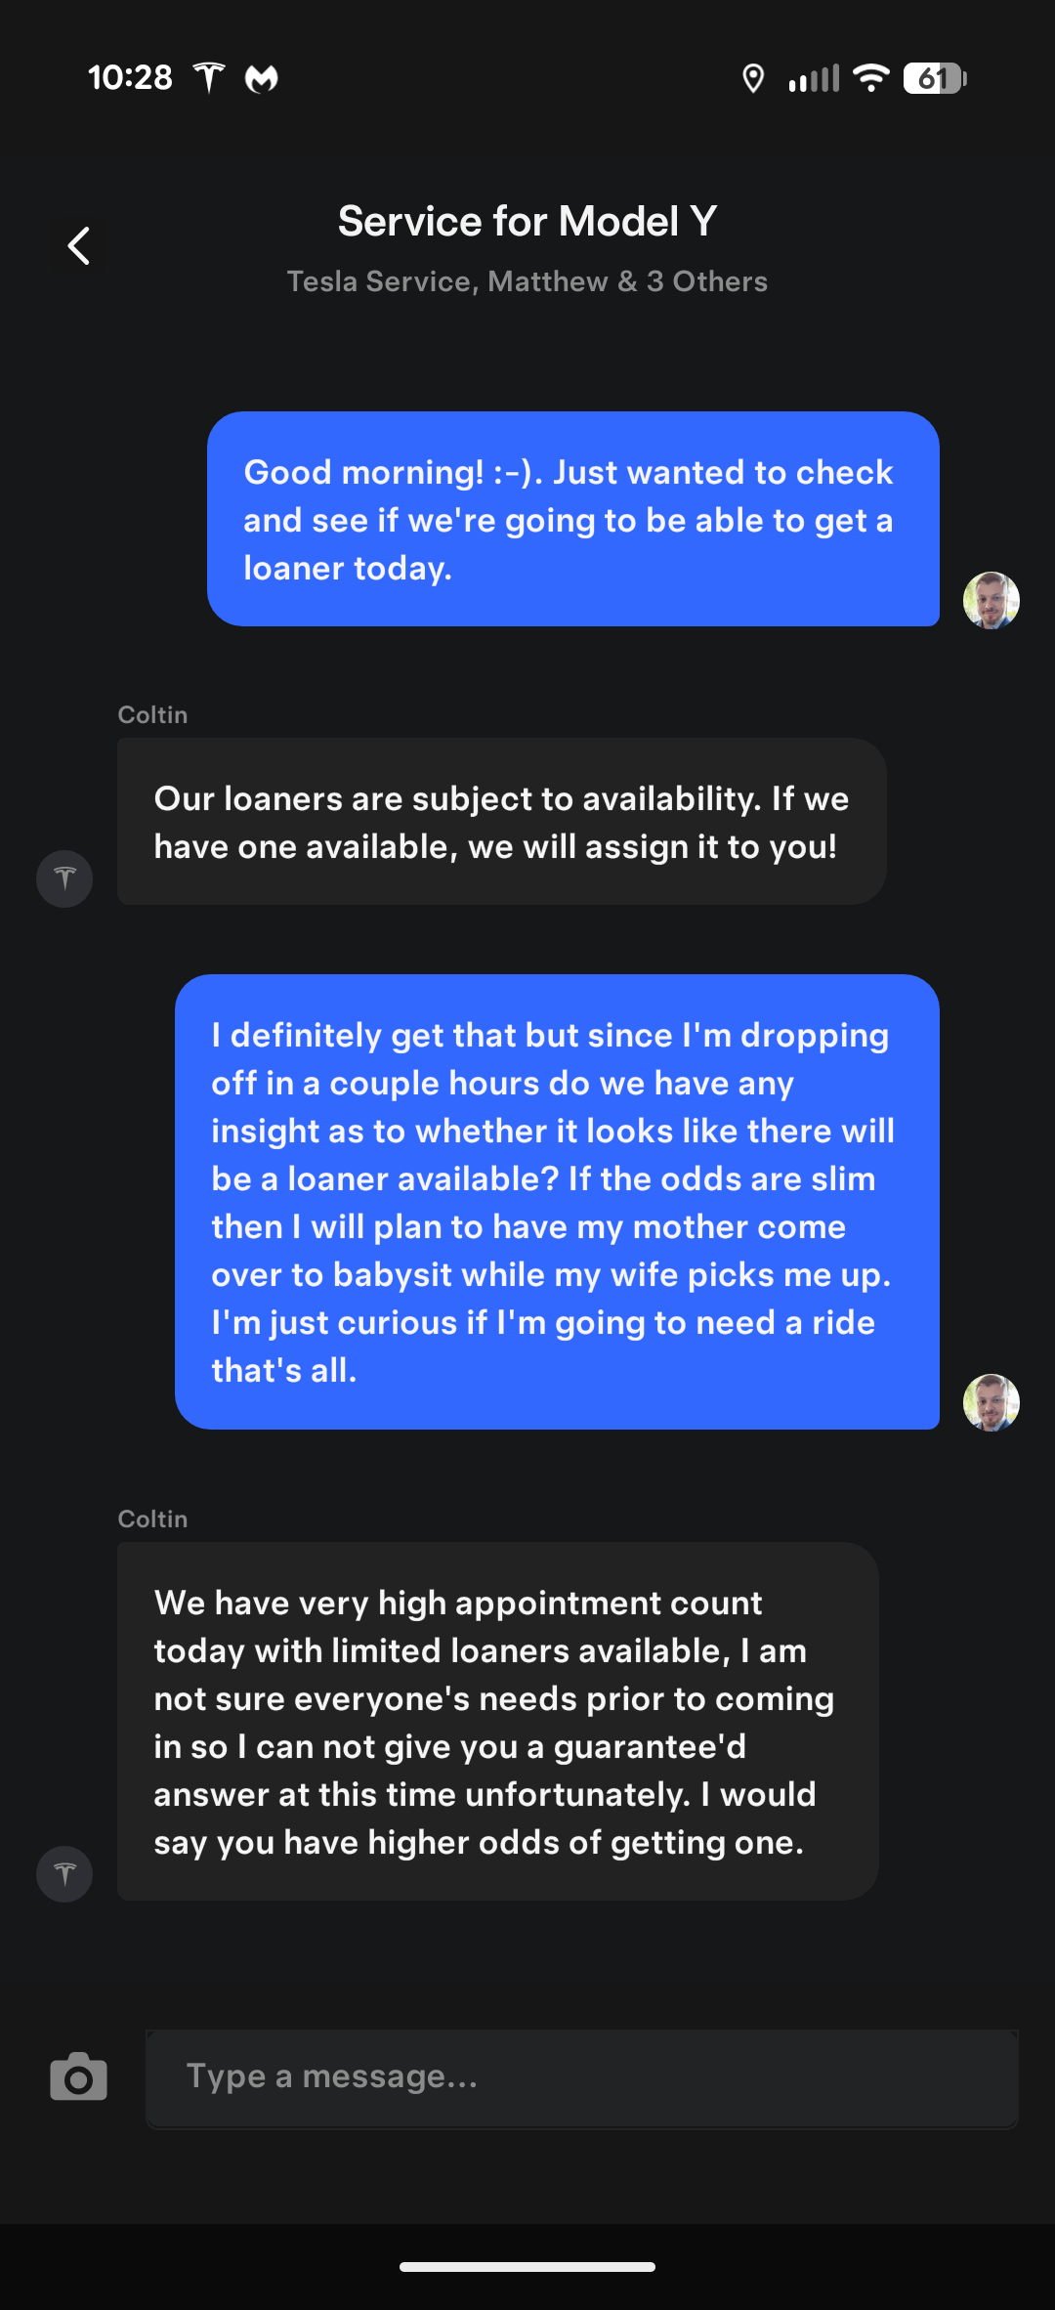
Task: Tap the back arrow chevron
Action: (79, 245)
